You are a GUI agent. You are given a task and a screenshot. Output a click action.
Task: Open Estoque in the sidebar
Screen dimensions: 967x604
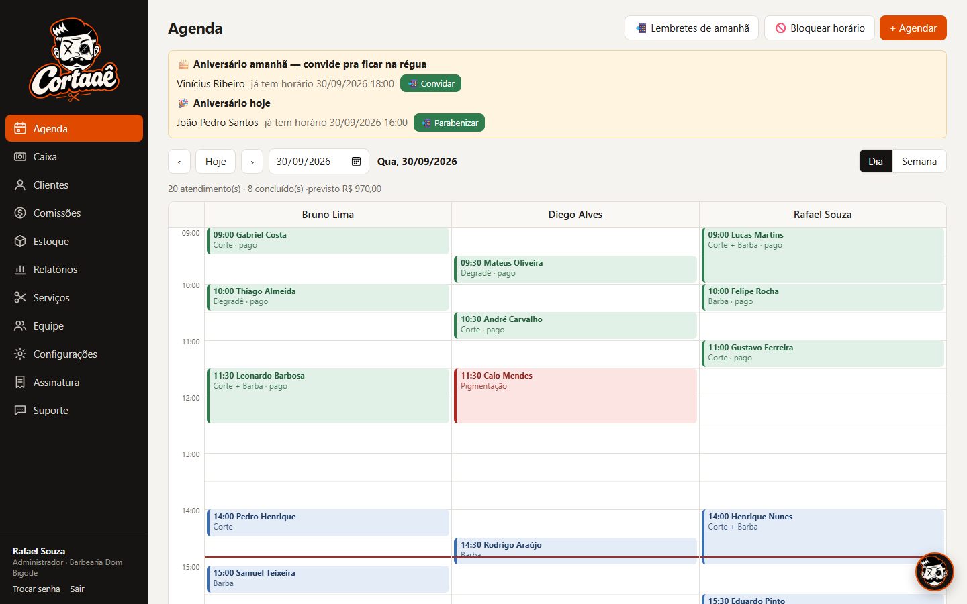[74, 241]
